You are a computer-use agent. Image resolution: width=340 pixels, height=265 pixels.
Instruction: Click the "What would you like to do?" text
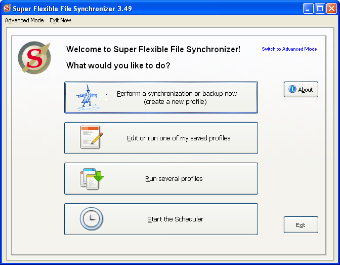tap(118, 65)
